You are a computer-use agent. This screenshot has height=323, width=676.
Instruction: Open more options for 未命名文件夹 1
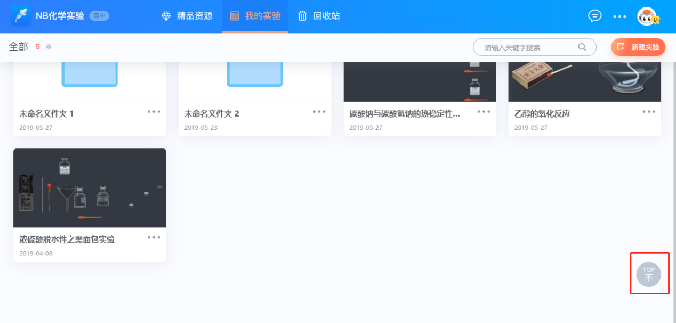154,112
